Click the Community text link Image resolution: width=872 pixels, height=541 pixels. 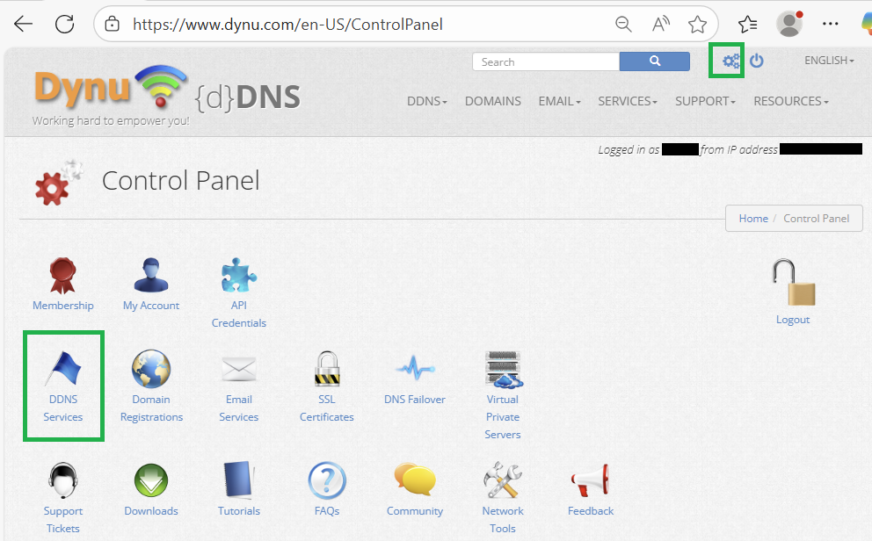tap(415, 511)
